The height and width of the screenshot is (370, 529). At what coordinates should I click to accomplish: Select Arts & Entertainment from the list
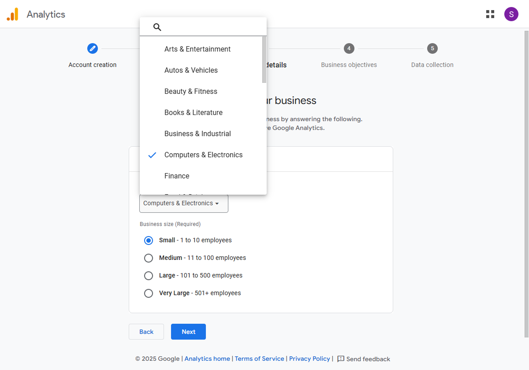tap(197, 49)
